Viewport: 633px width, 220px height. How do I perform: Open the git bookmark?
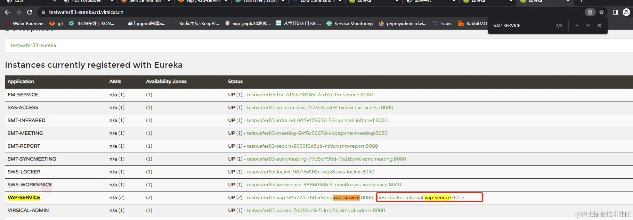pos(56,24)
